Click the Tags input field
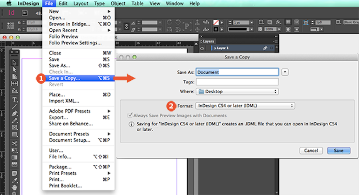The image size is (359, 195). [237, 82]
